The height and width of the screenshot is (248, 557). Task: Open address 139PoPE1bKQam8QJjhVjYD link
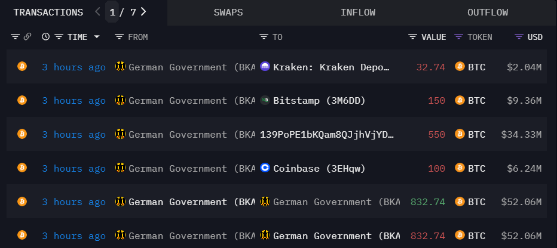327,135
